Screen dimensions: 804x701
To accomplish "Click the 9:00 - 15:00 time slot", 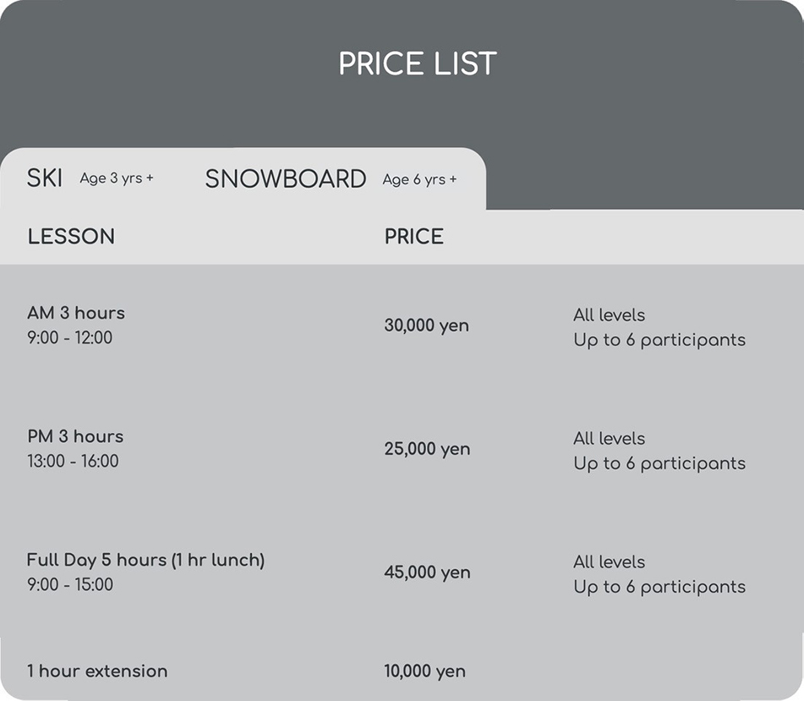I will (69, 584).
